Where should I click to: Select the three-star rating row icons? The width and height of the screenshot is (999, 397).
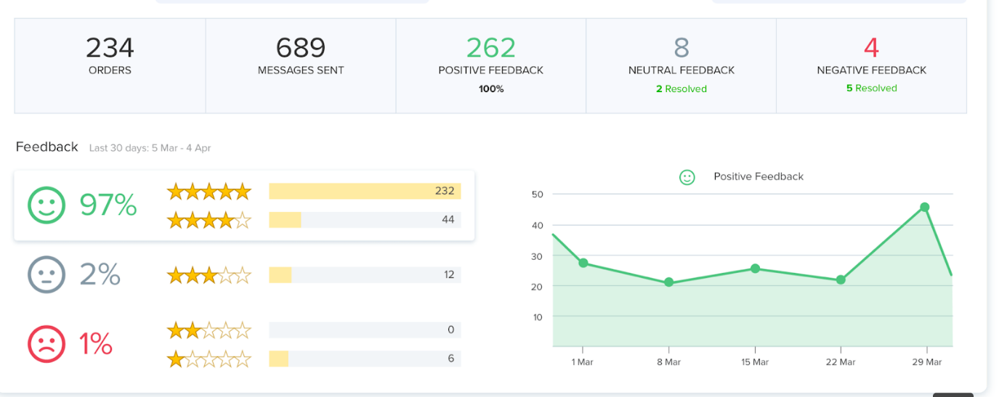tap(209, 275)
